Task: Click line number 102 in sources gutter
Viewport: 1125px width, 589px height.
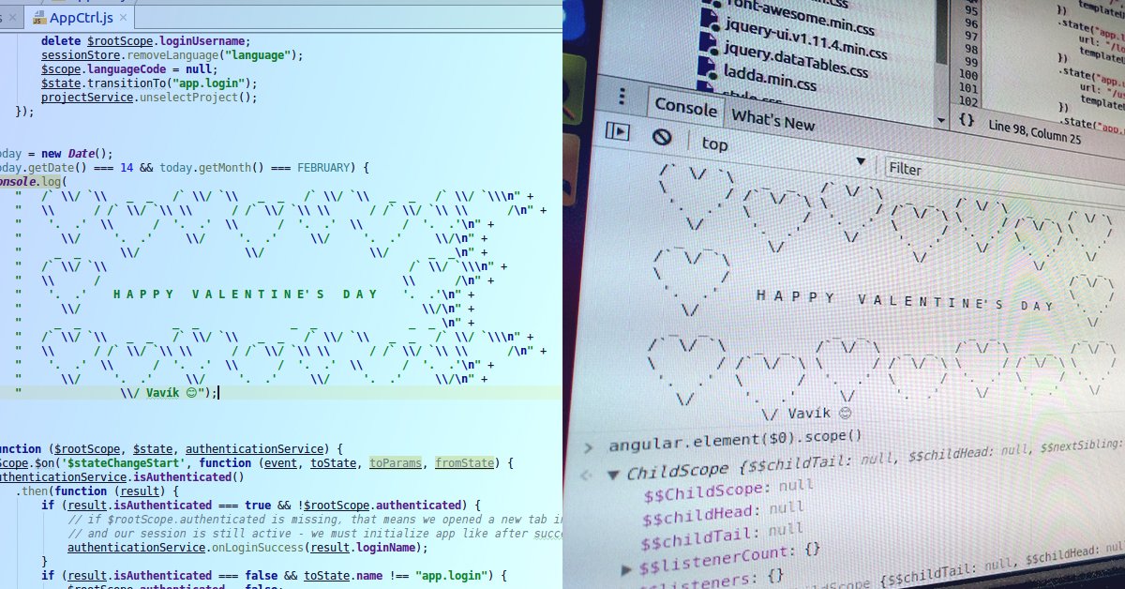Action: [x=969, y=101]
